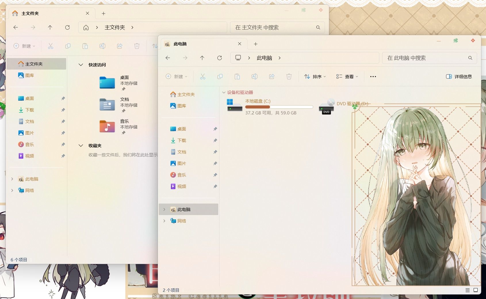Viewport: 486px width, 299px height.
Task: Click Copy icon in 此电脑 window toolbar
Action: coord(220,76)
